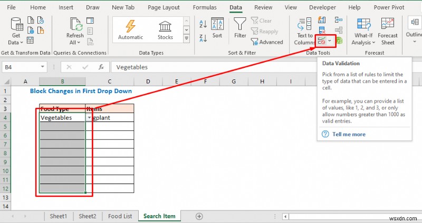Open the Get Data menu
Viewport: 422px width, 223px height.
pos(16,31)
